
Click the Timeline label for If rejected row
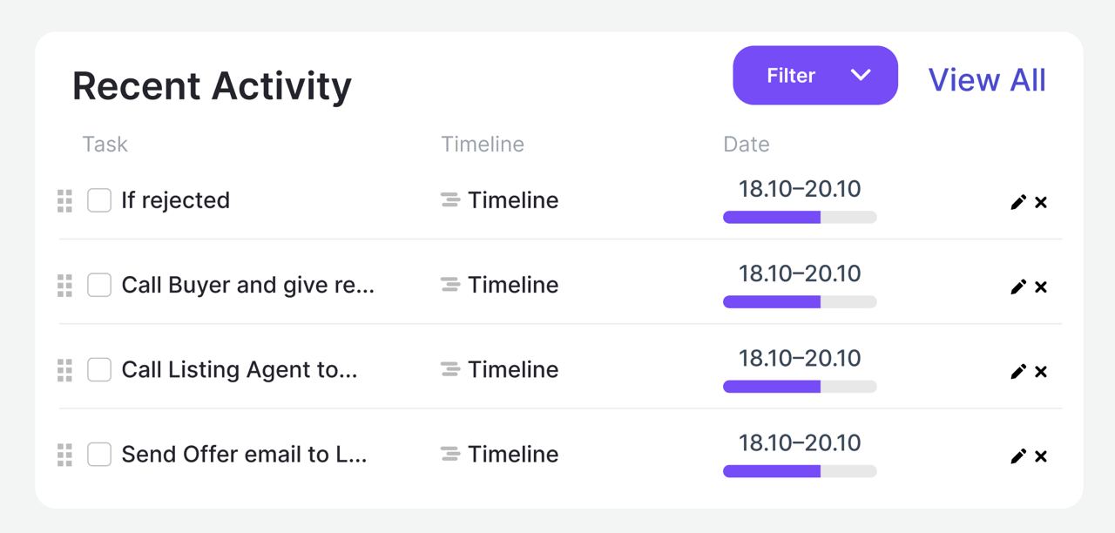pos(513,200)
